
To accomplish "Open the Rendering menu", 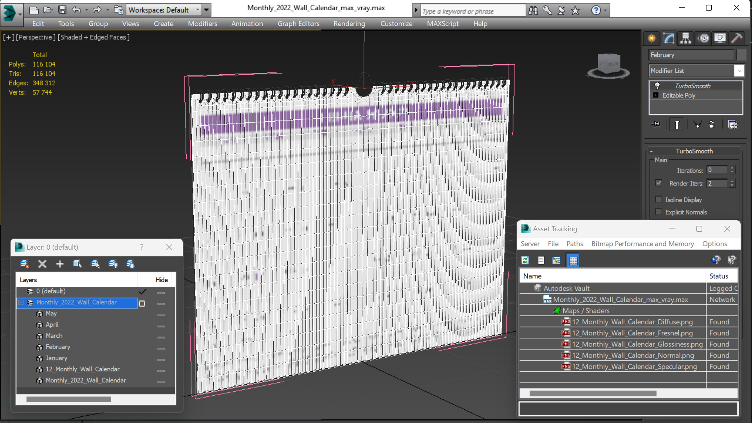I will [x=349, y=23].
